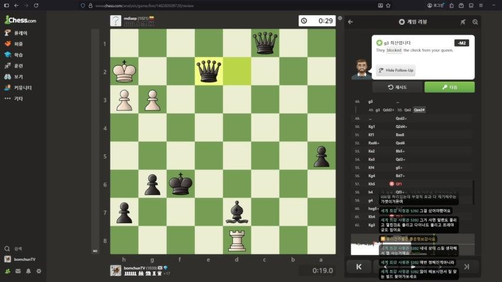
Task: Select move Rxd6+ in move 52
Action: point(374,143)
